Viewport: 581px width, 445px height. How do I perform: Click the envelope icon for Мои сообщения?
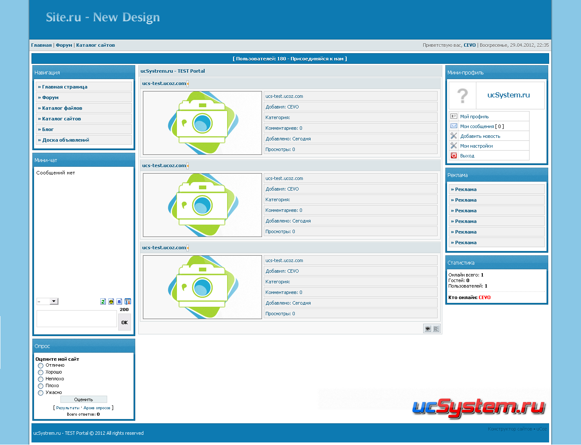(x=454, y=126)
